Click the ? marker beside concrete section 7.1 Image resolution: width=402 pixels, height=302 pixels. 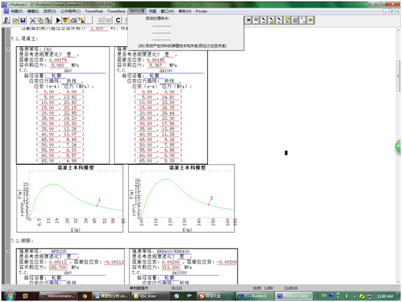8,49
